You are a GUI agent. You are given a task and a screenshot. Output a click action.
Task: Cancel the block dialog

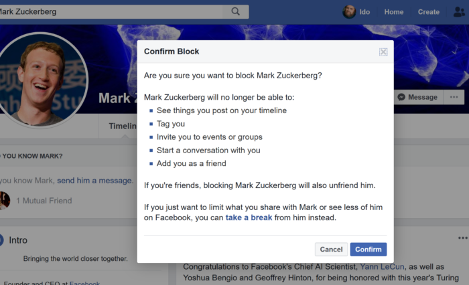coord(331,250)
